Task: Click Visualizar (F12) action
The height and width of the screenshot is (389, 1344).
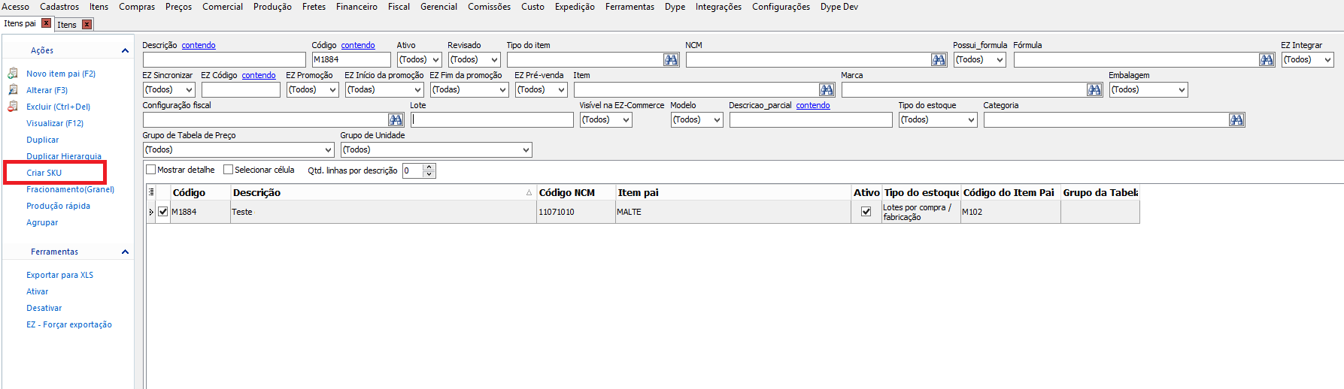Action: (55, 123)
